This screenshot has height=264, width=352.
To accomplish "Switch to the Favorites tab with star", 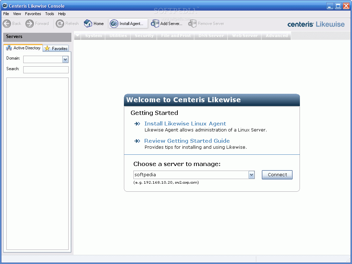I will point(56,48).
